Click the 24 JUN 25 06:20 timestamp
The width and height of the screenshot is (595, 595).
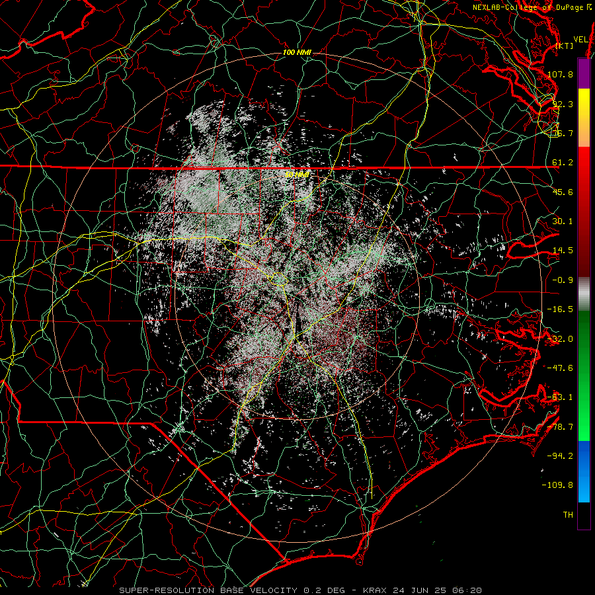click(x=437, y=590)
